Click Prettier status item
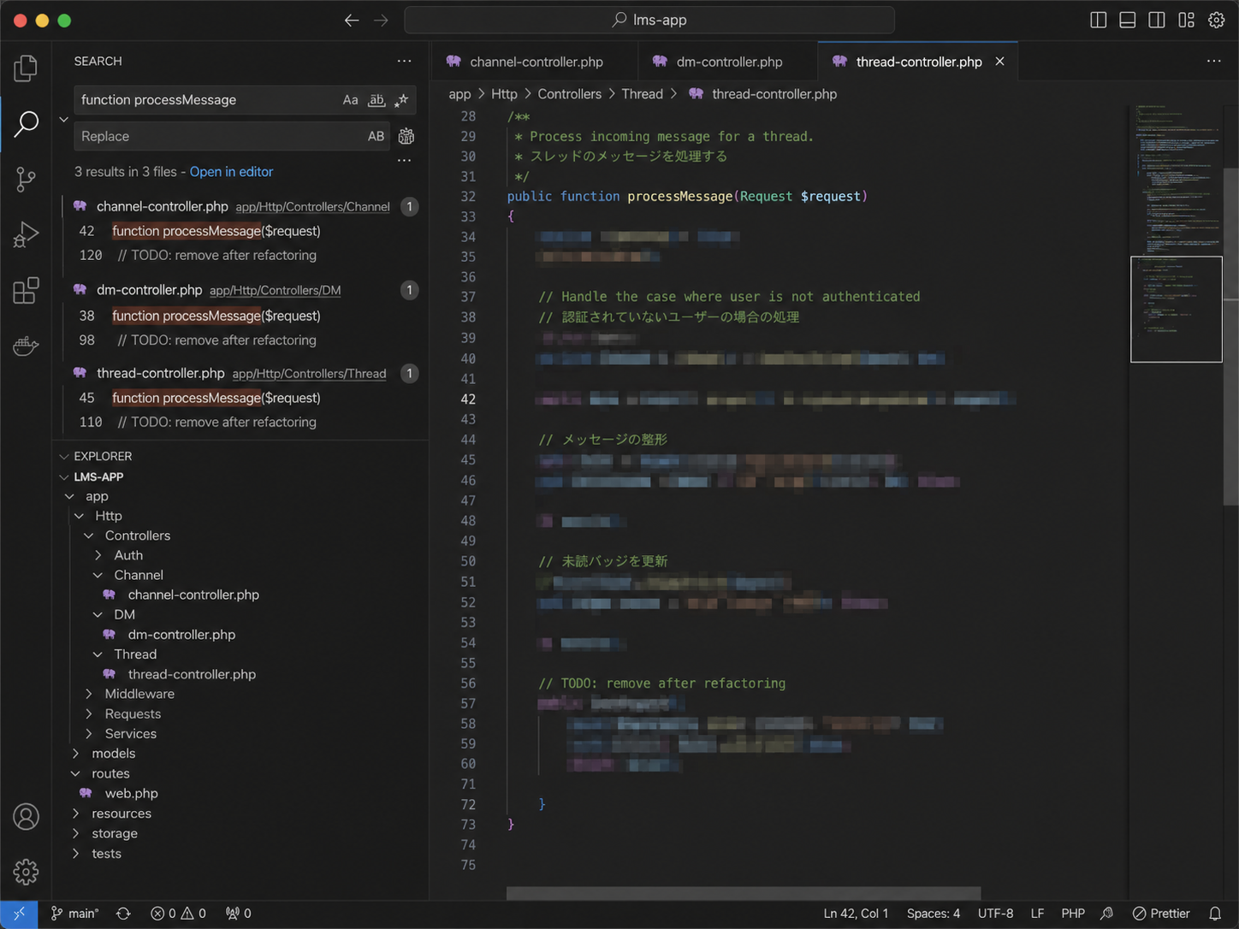This screenshot has width=1239, height=929. (1161, 914)
